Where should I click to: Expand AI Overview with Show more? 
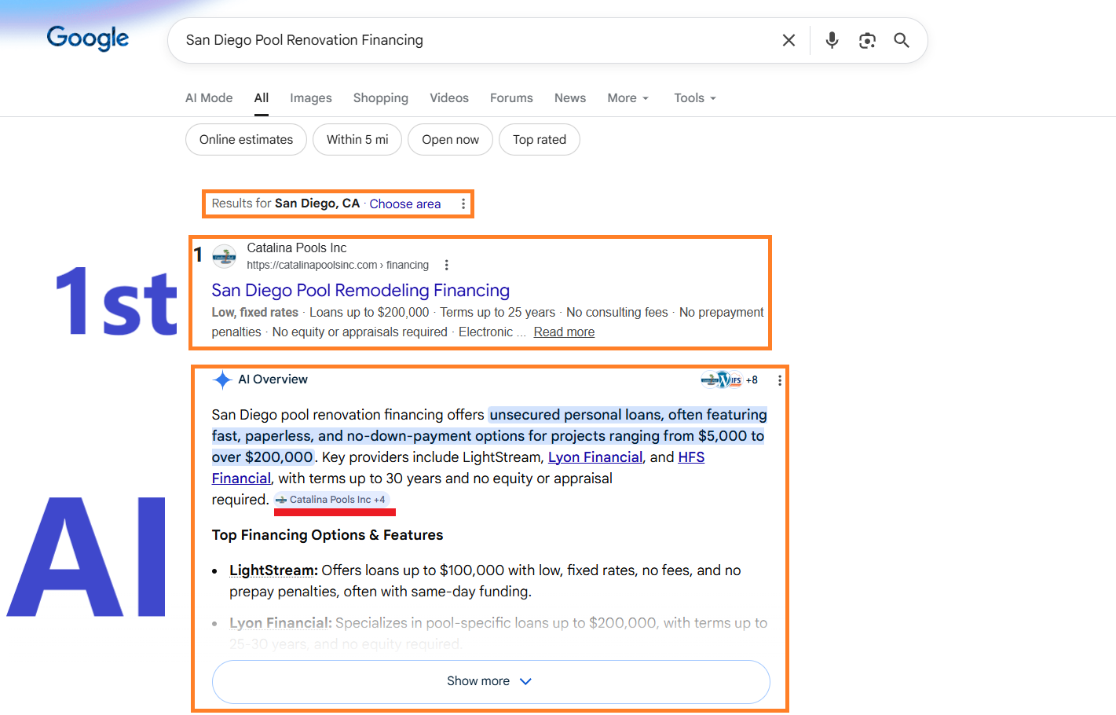point(491,682)
